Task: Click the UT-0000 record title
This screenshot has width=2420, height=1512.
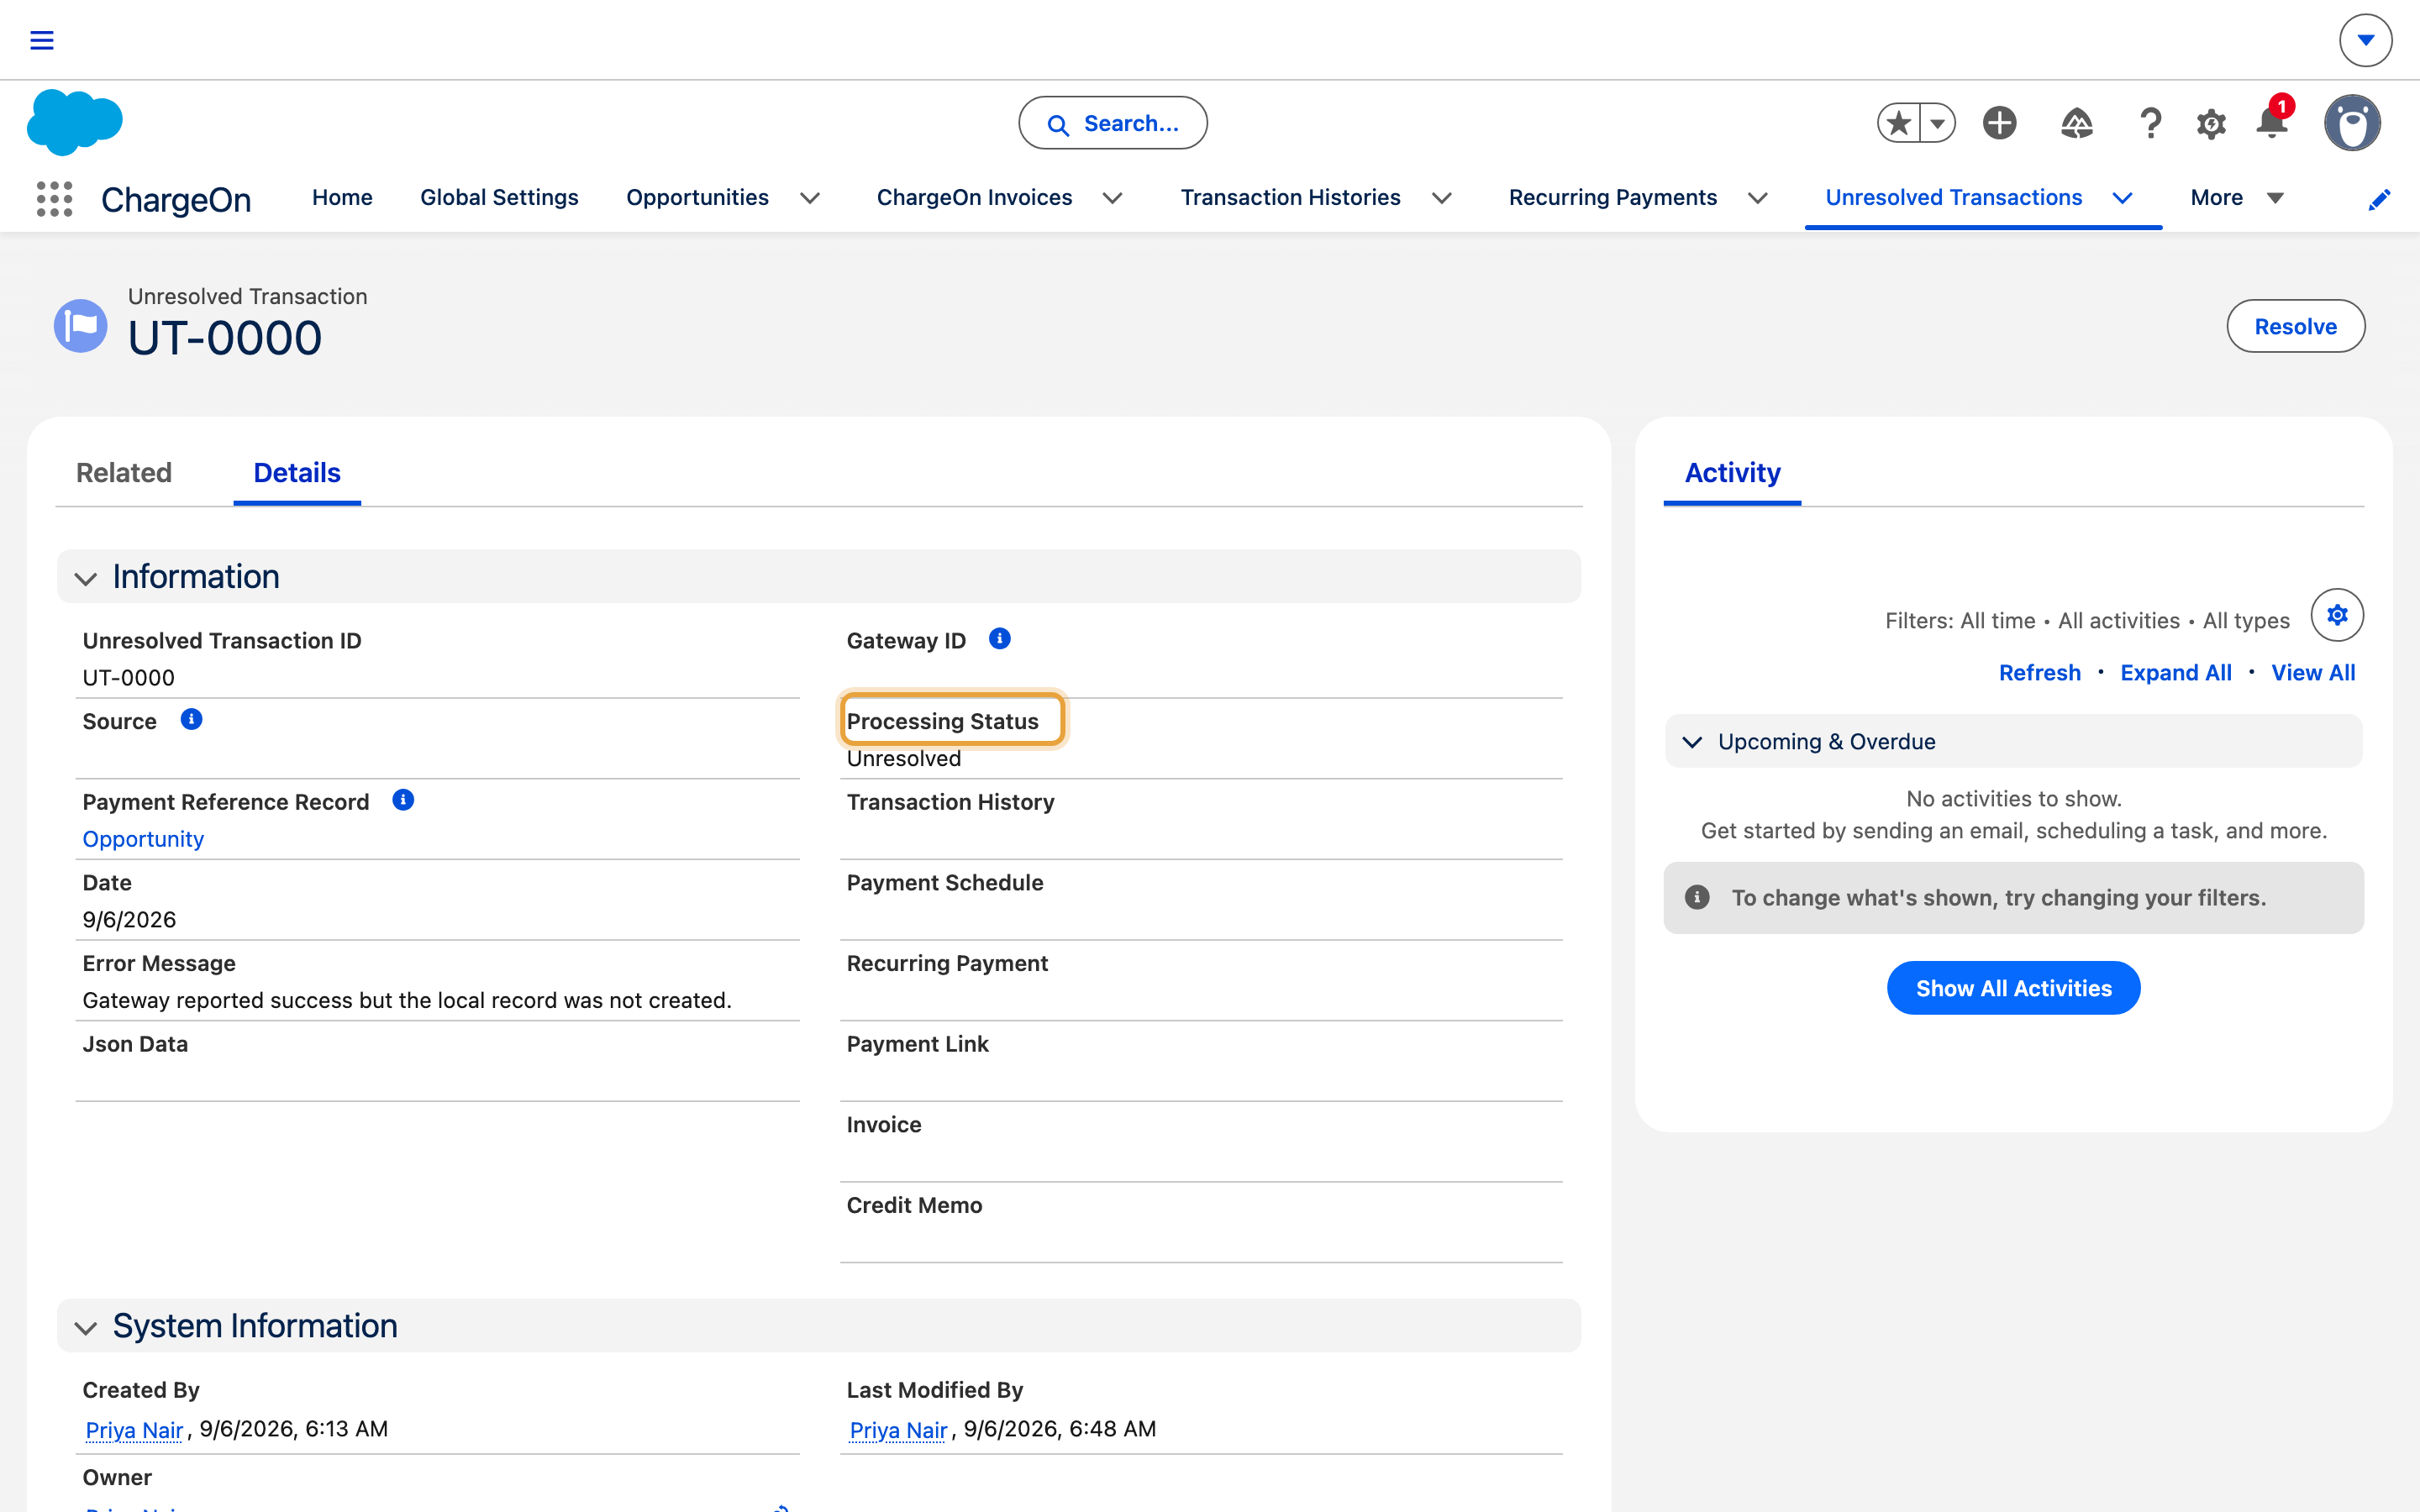Action: coord(225,338)
